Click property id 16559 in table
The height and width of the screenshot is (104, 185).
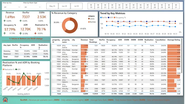[x=59, y=45]
